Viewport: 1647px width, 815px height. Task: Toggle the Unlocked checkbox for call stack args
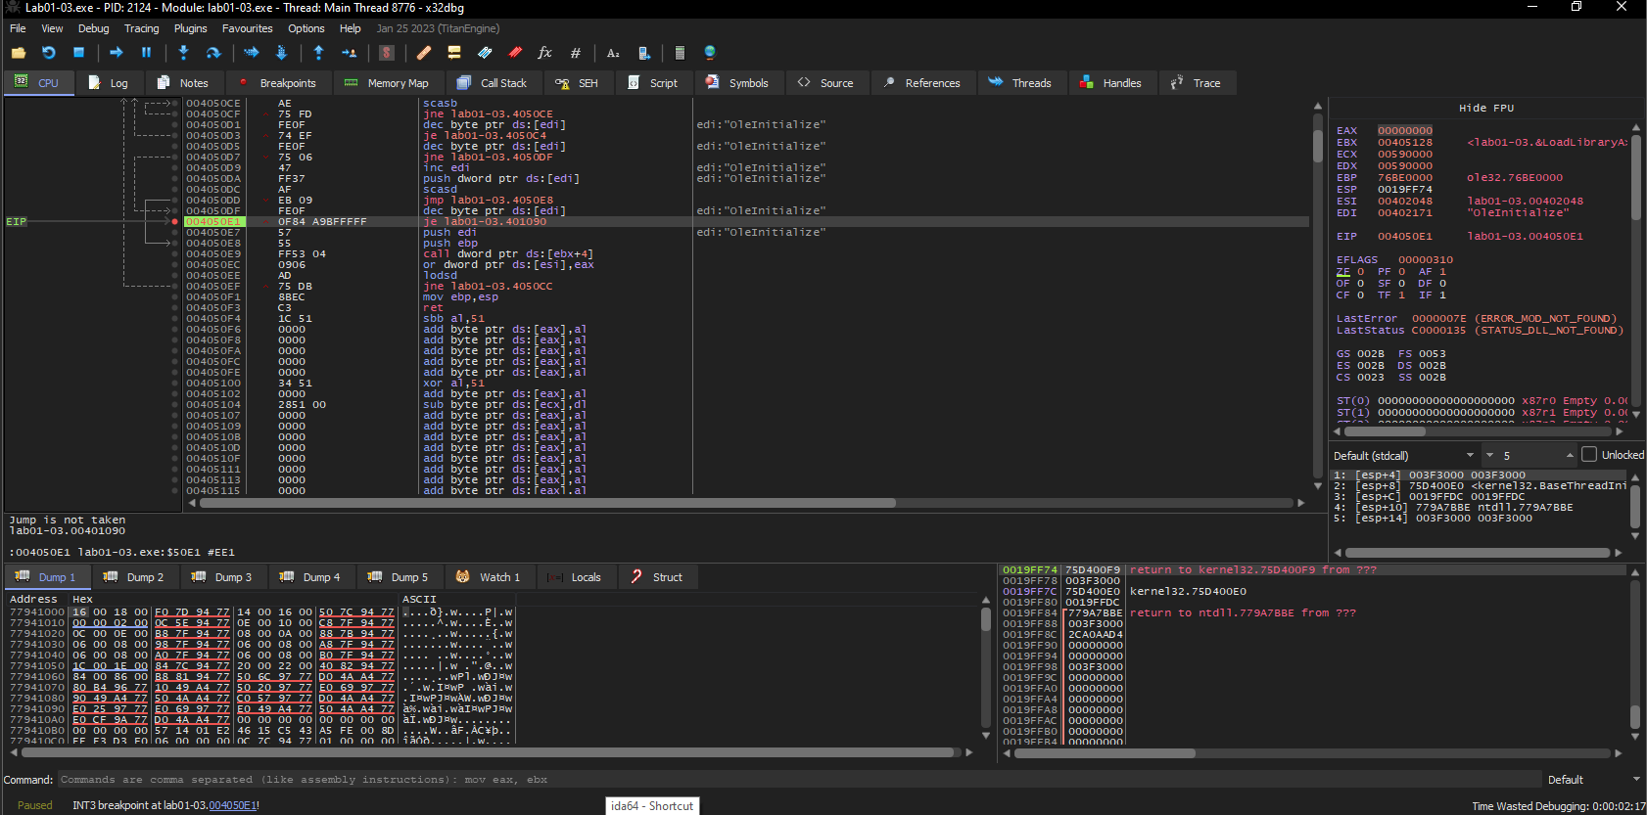coord(1589,454)
